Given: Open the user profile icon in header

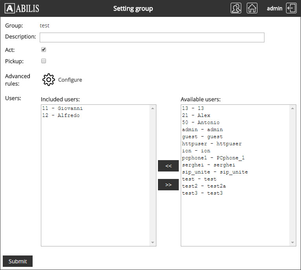Looking at the screenshot, I should pos(236,8).
